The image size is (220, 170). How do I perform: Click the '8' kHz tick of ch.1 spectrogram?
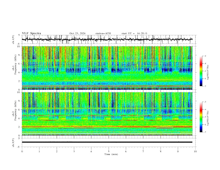(x=20, y=55)
